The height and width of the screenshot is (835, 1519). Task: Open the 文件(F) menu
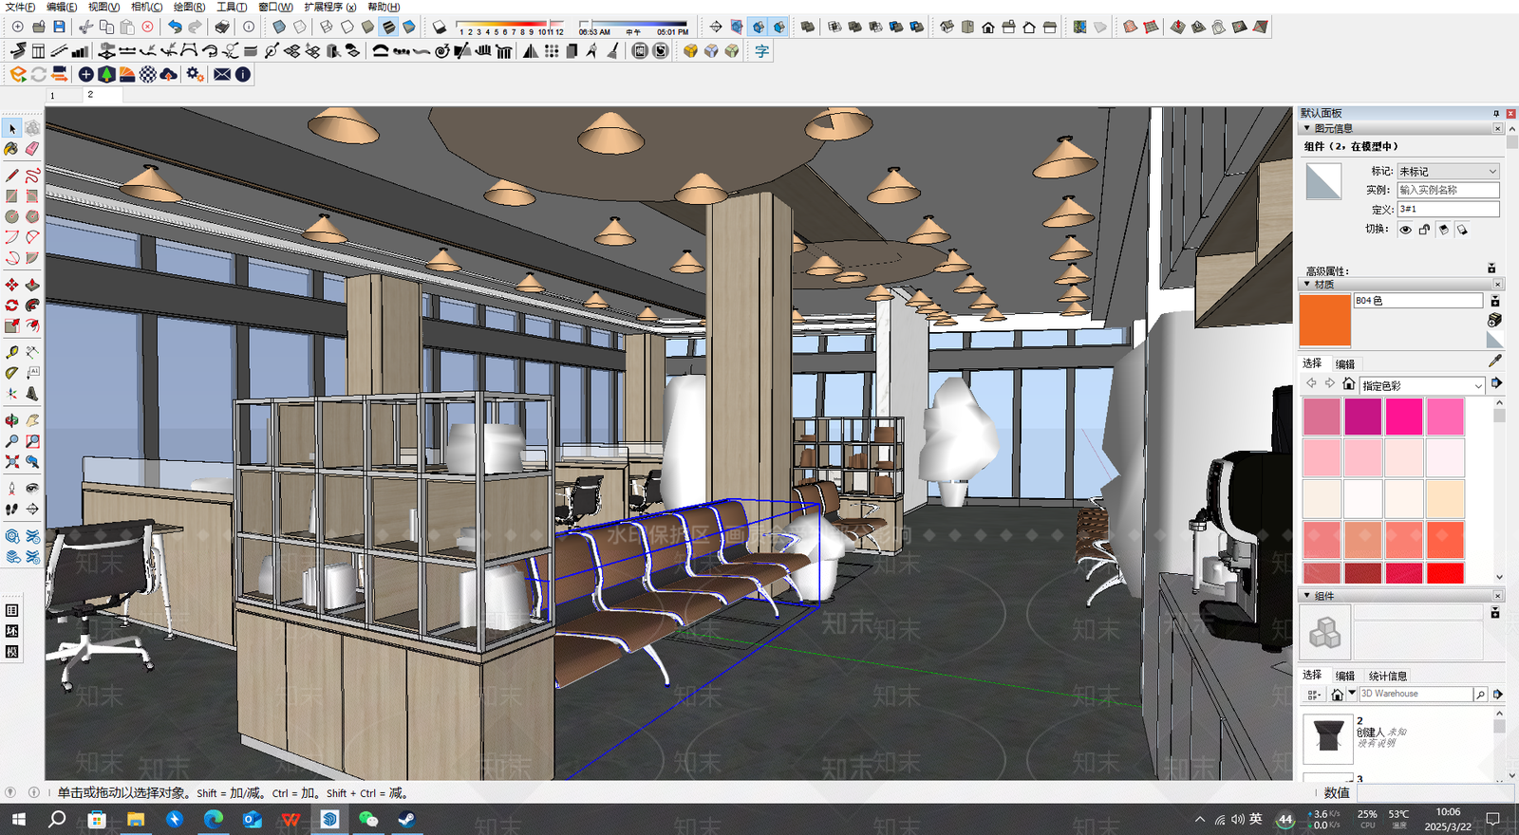pos(20,7)
